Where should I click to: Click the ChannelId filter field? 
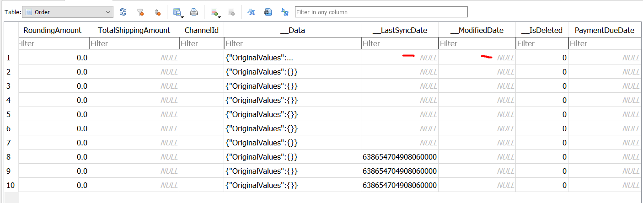pyautogui.click(x=202, y=43)
